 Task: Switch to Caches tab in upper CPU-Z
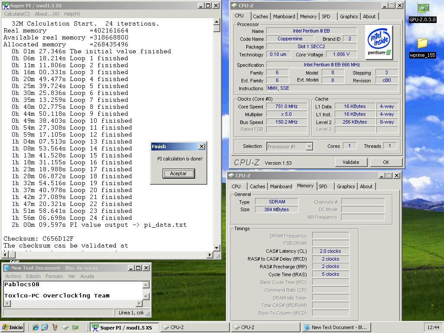[x=261, y=16]
